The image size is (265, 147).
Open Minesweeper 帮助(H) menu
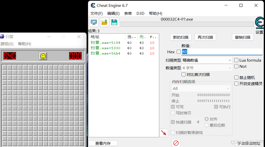25,44
